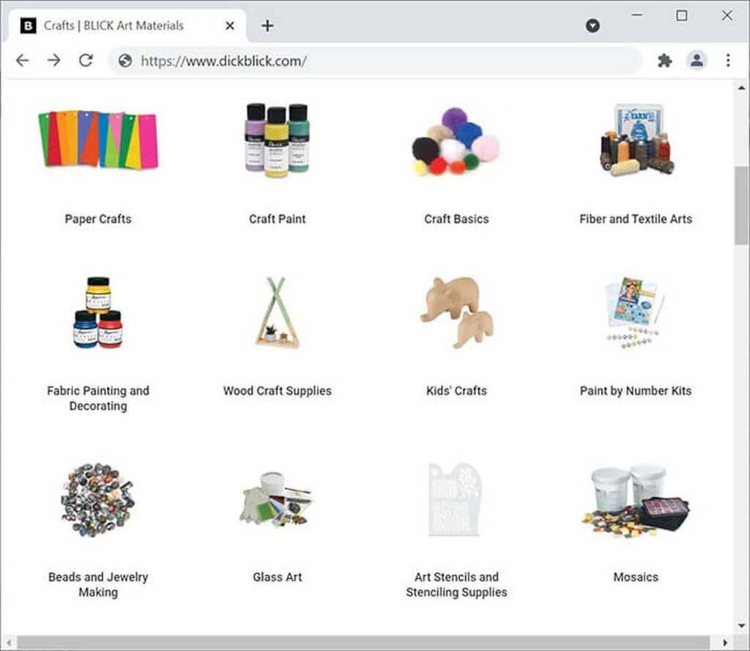Viewport: 750px width, 651px height.
Task: Click the forward navigation arrow
Action: (x=53, y=60)
